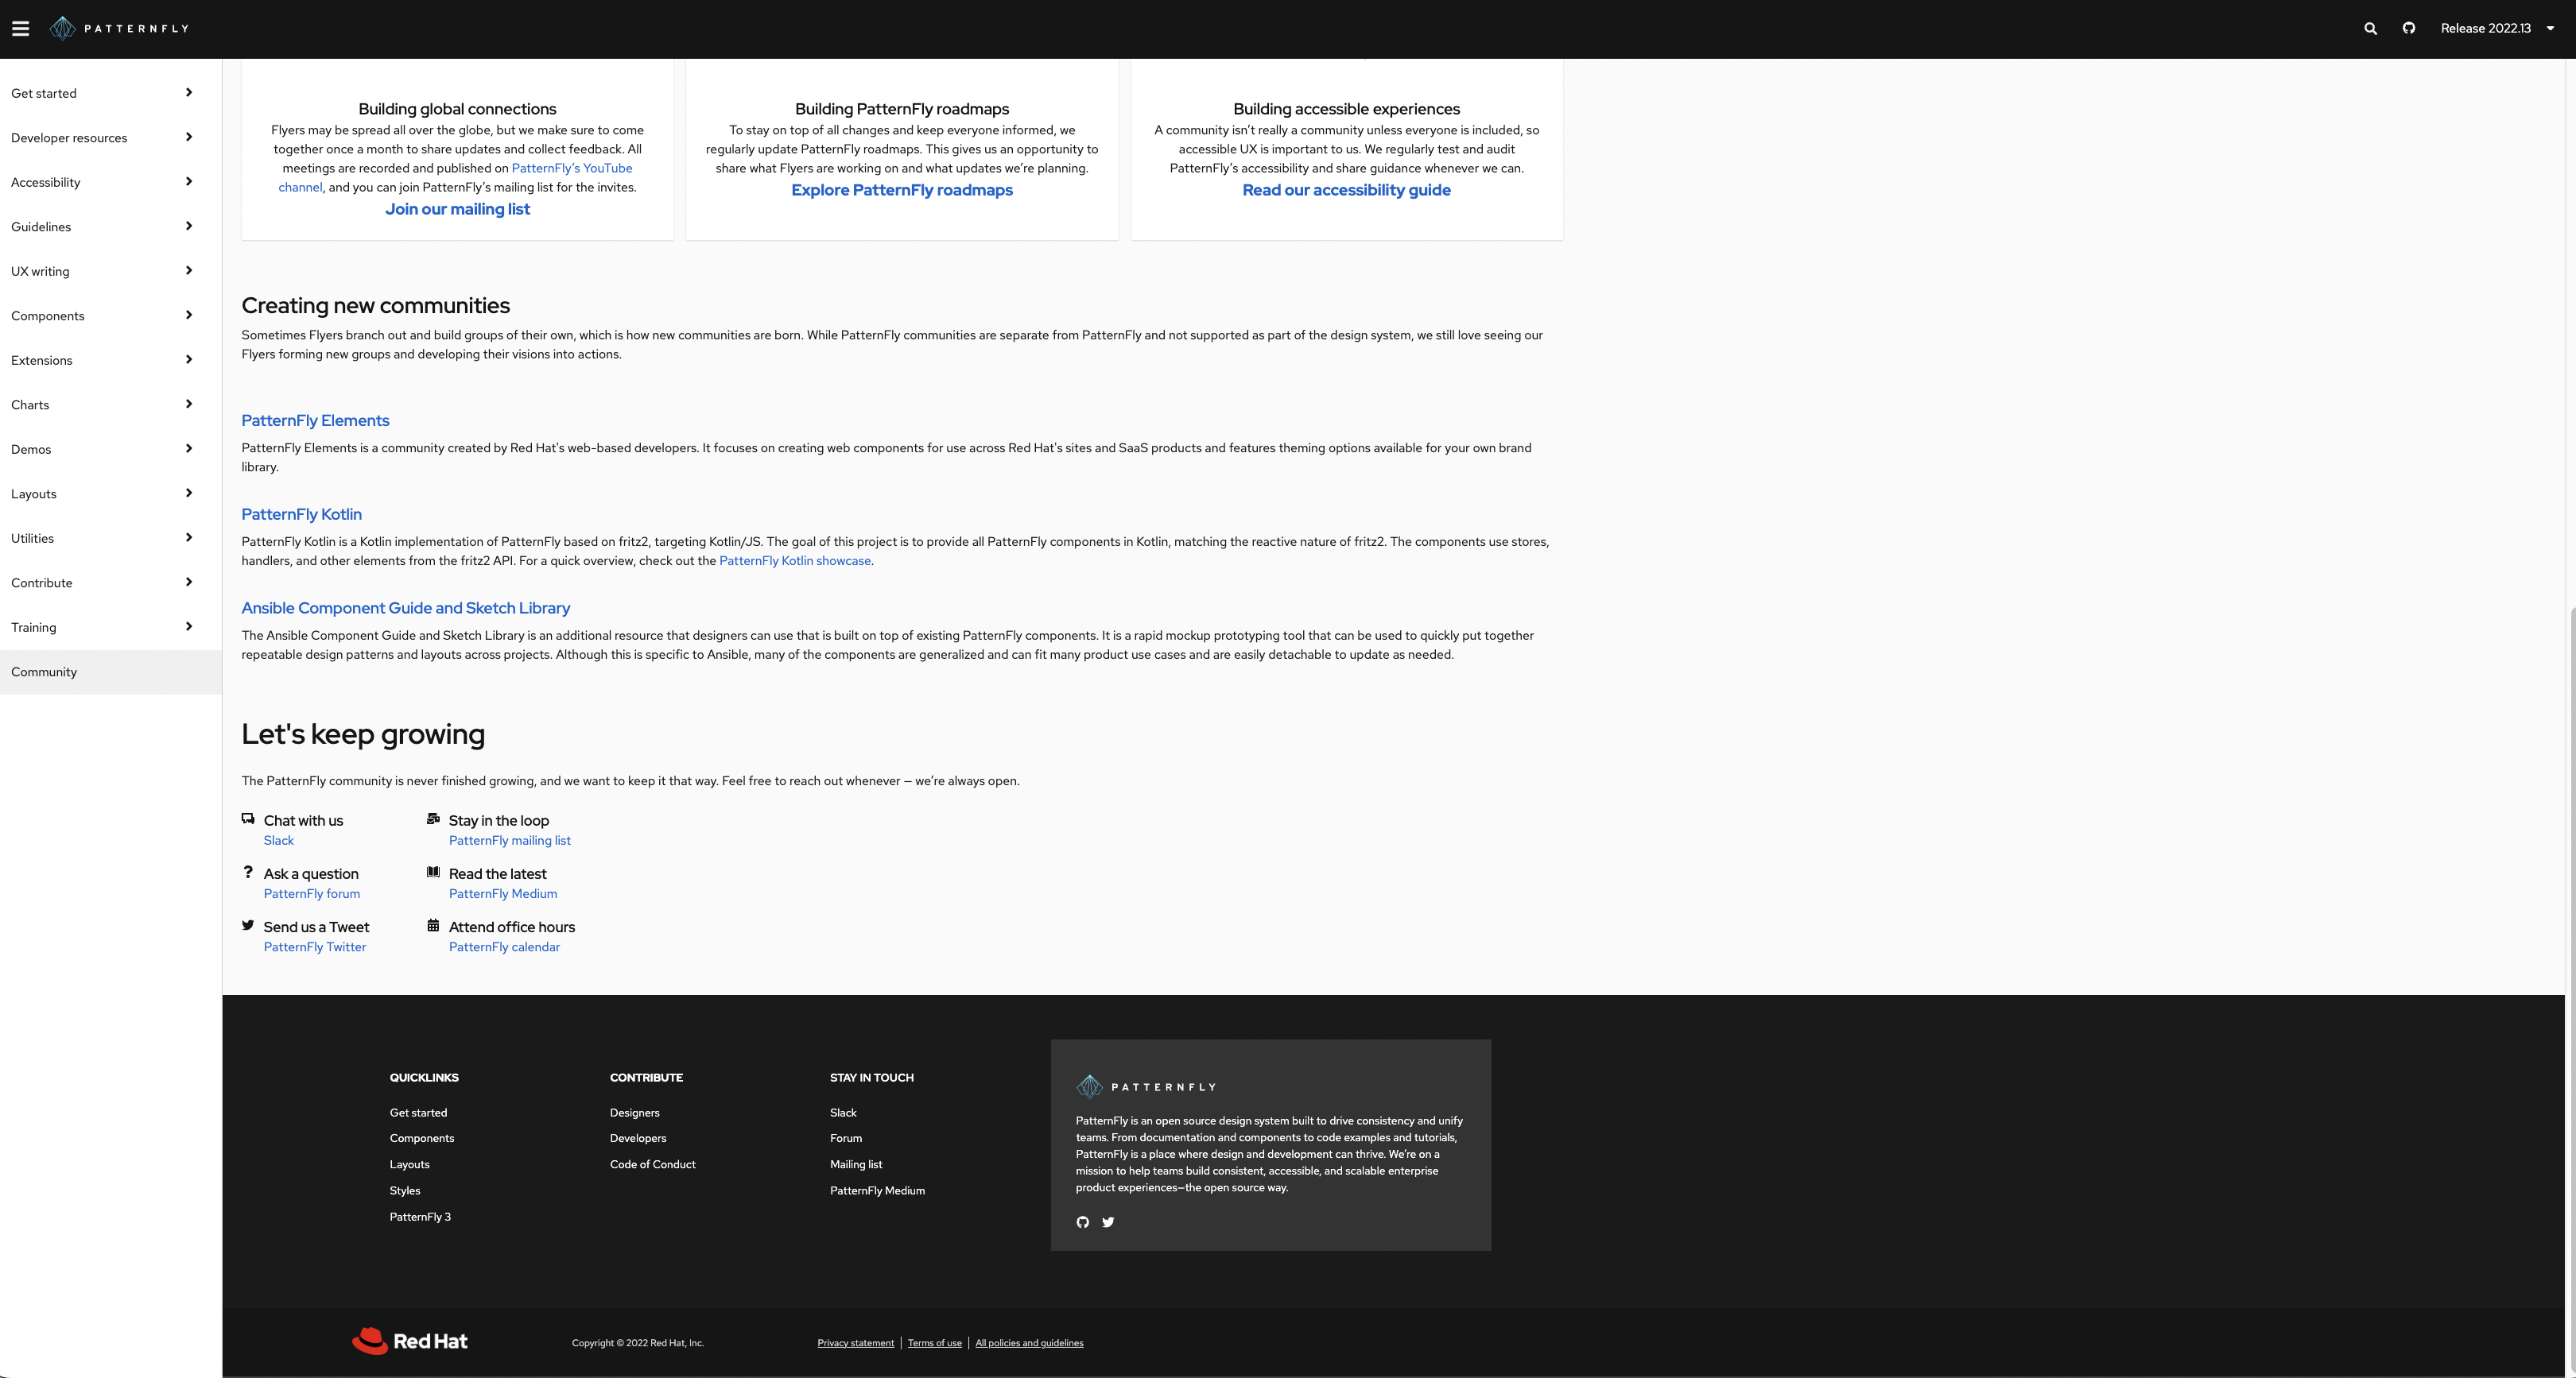Open the Privacy statement footer link
The width and height of the screenshot is (2576, 1378).
coord(855,1343)
